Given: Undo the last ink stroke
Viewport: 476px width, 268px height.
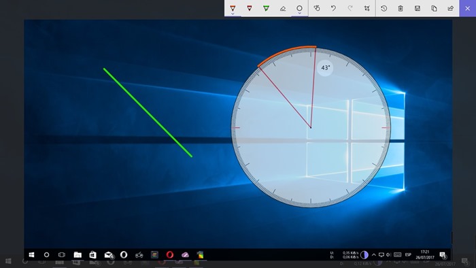Looking at the screenshot, I should coord(334,8).
